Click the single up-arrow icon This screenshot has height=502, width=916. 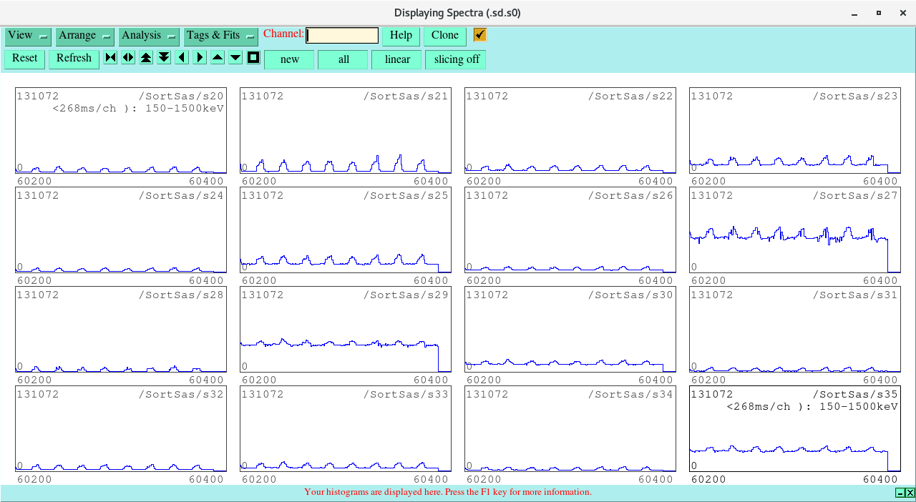218,58
